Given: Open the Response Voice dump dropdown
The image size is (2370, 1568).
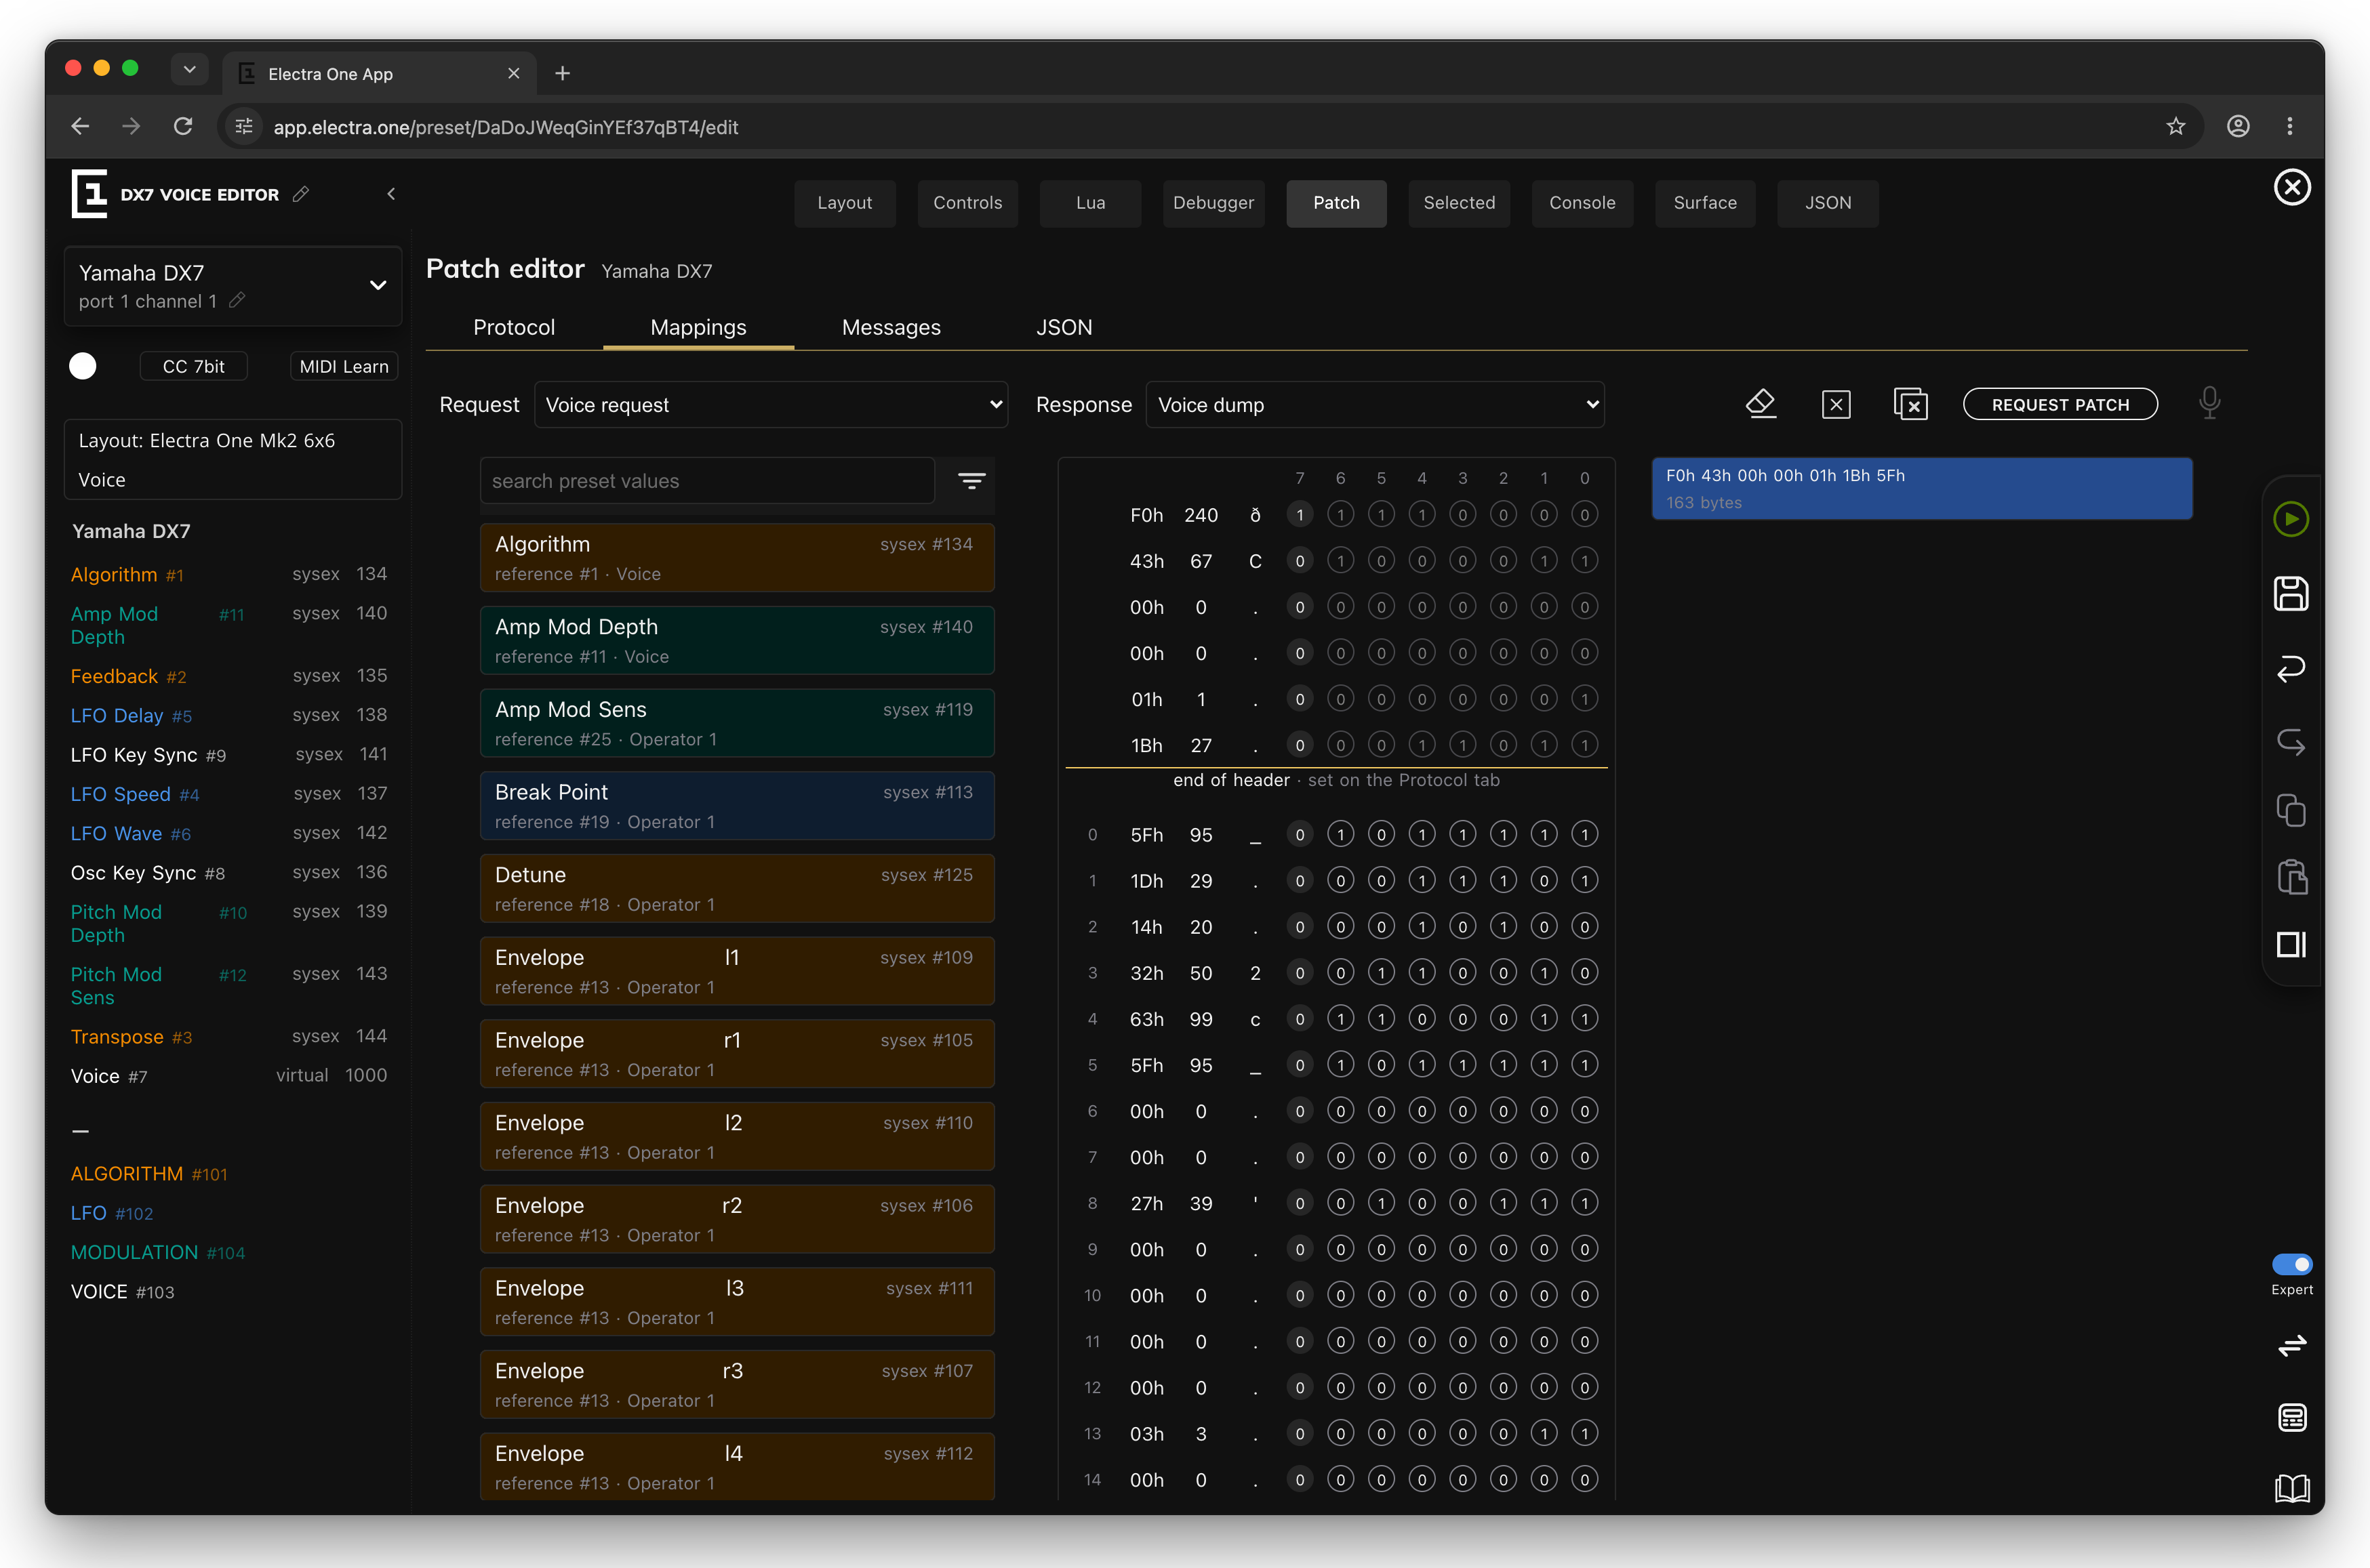Looking at the screenshot, I should pos(1375,405).
